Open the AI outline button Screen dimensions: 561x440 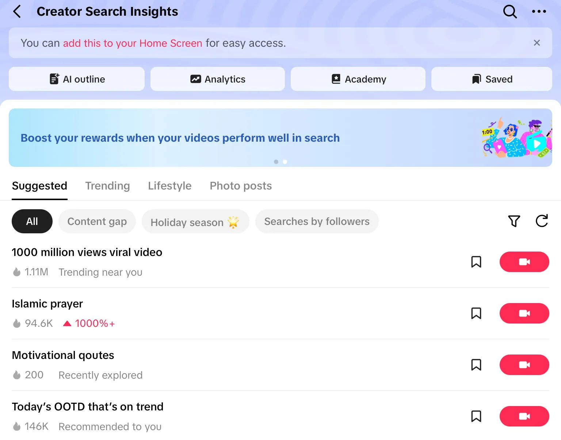(77, 79)
